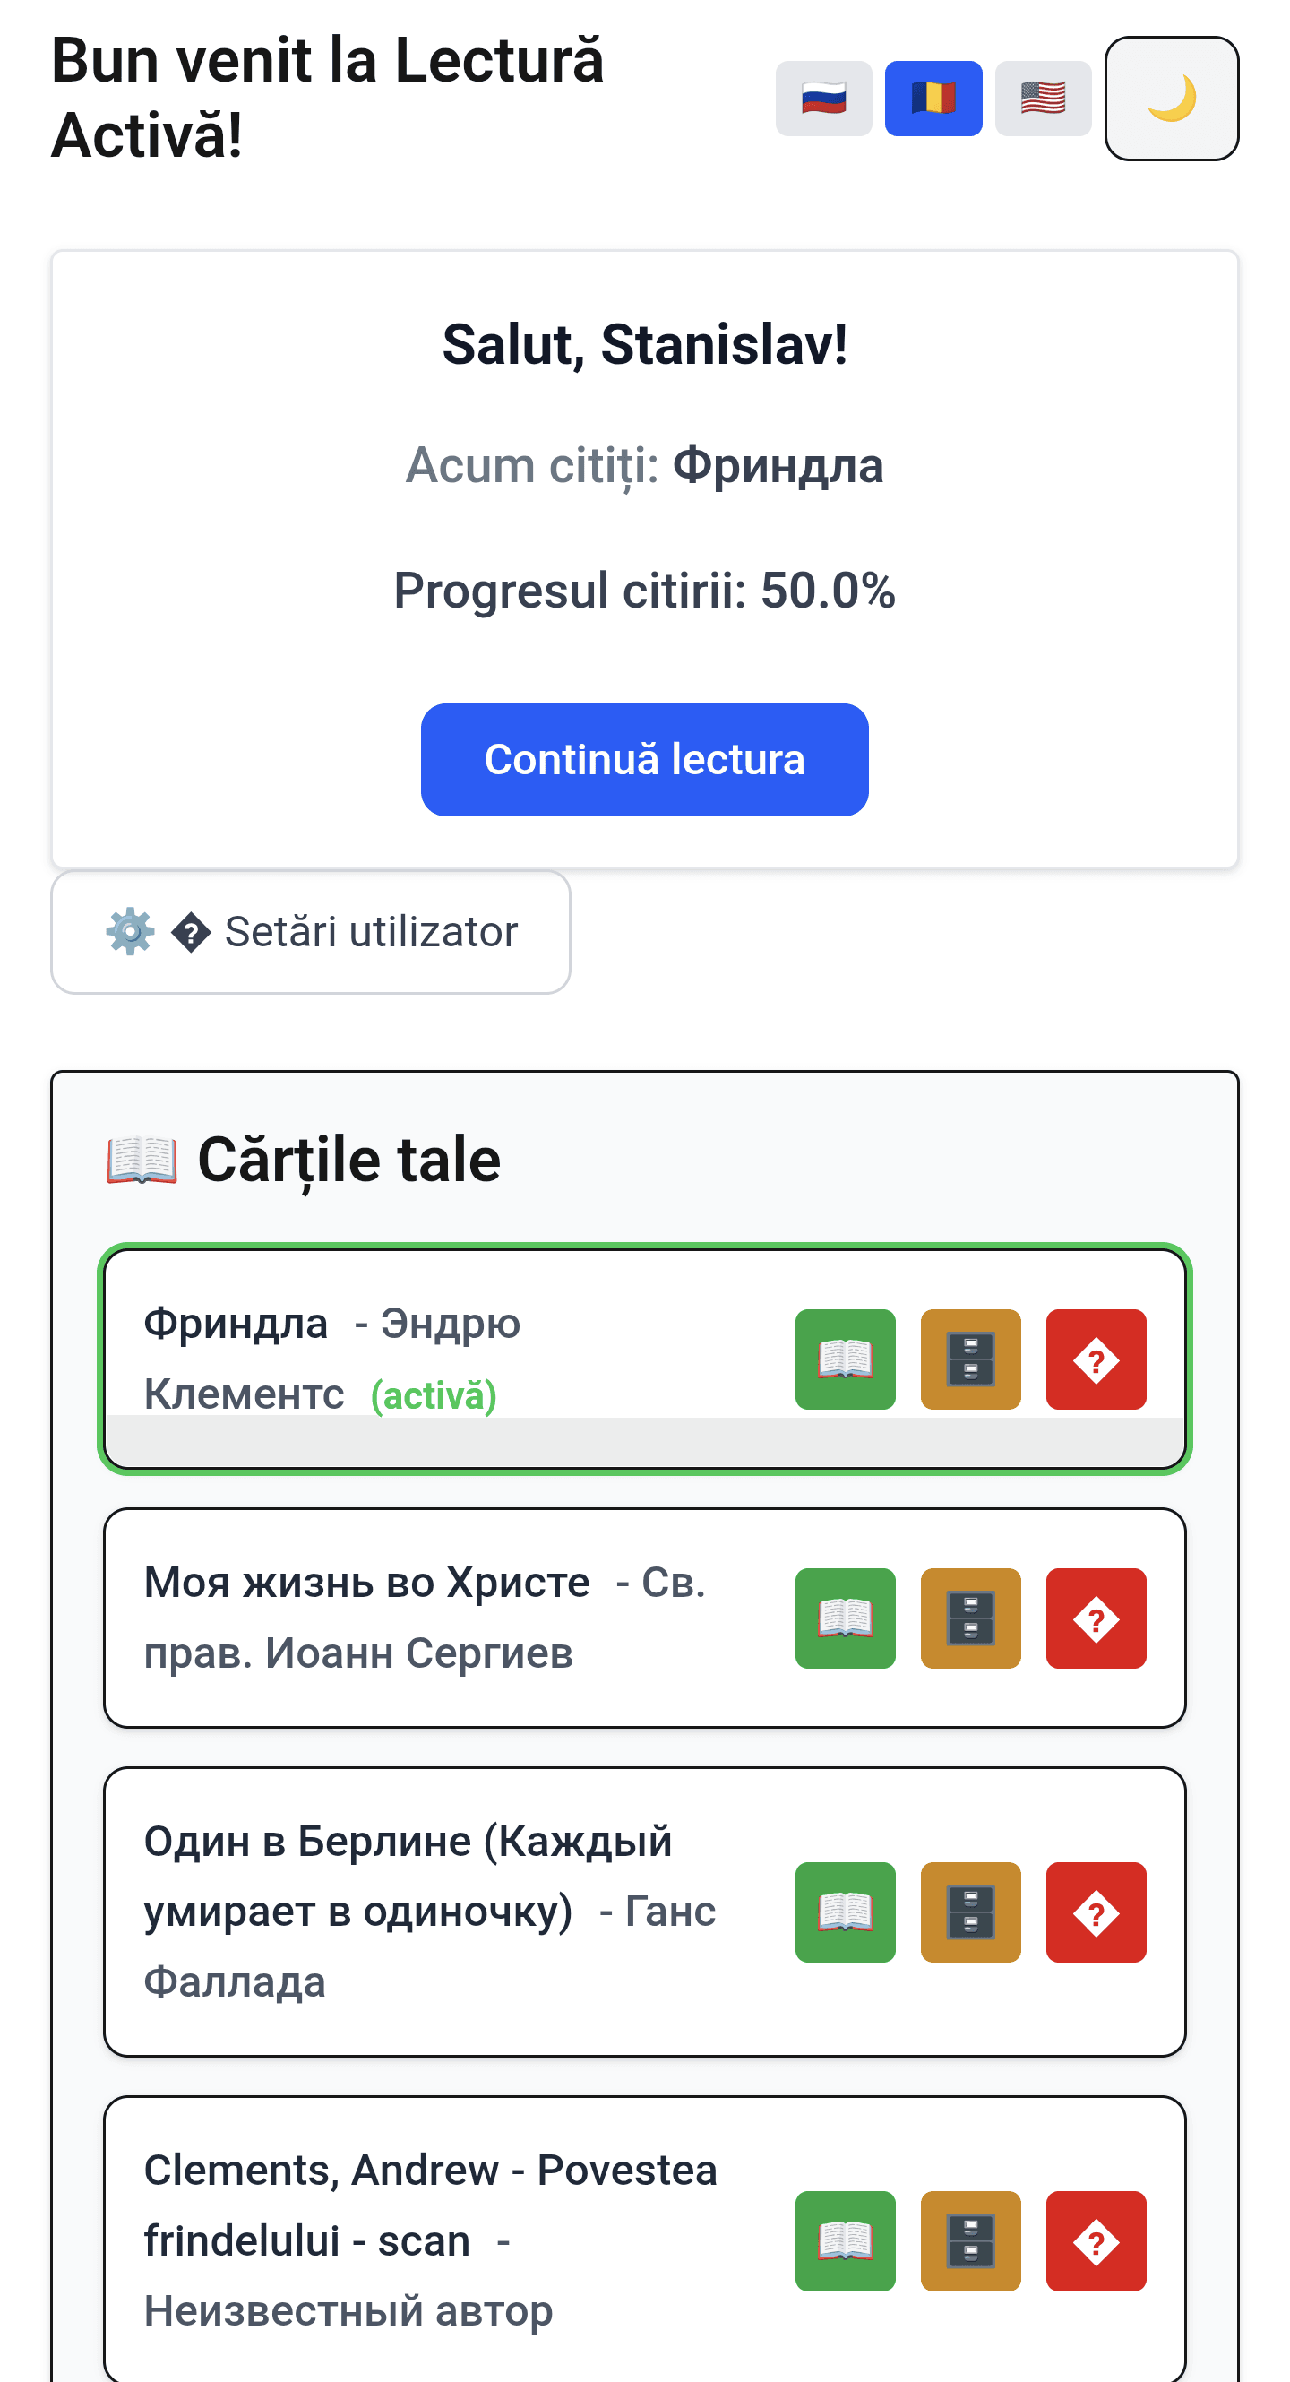Viewport: 1290px width, 2382px height.
Task: Select the Romanian flag language option
Action: pos(933,98)
